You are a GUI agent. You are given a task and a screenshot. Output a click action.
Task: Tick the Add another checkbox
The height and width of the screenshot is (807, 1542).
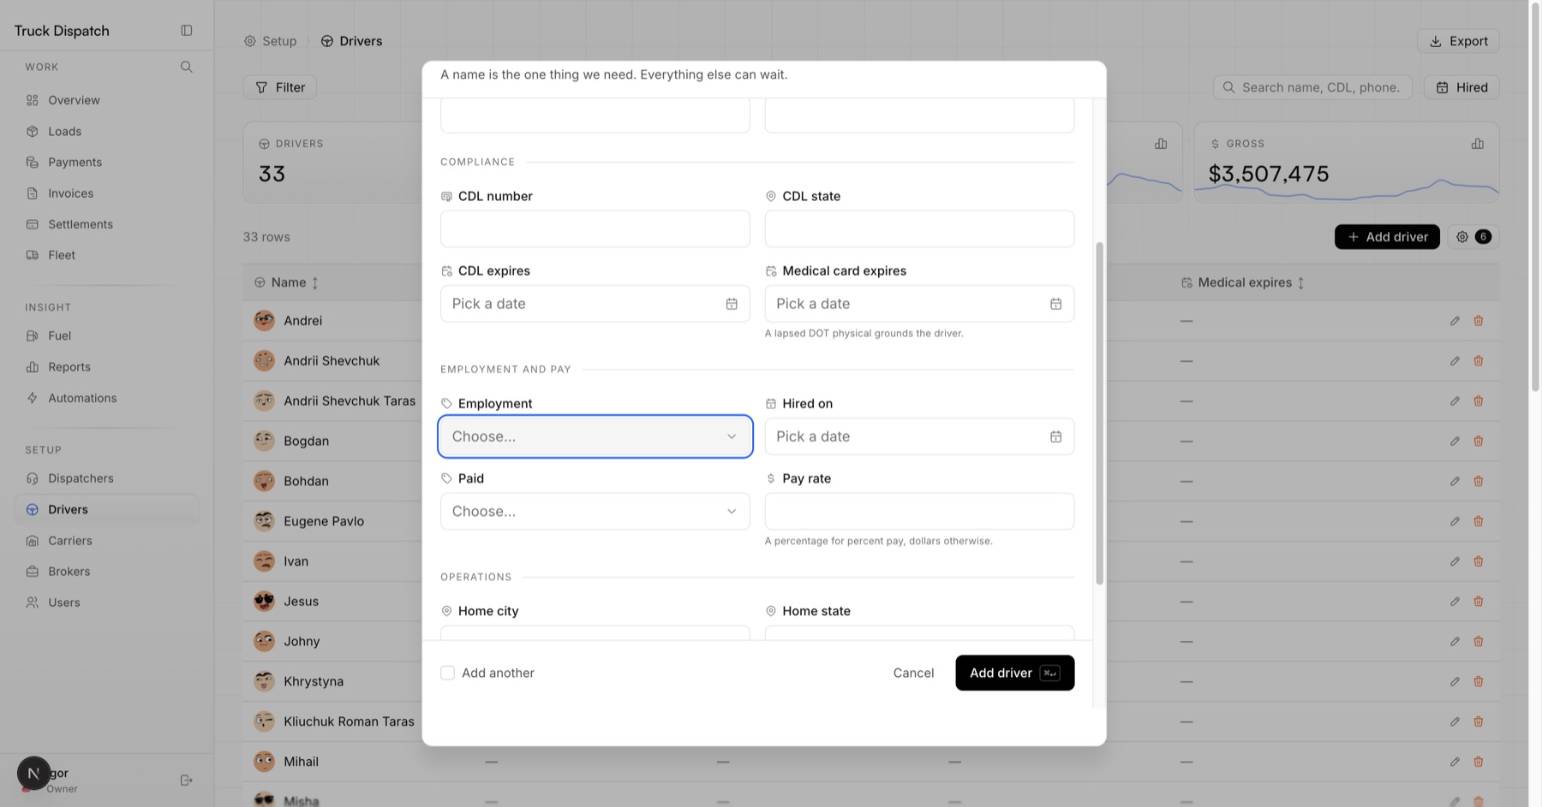tap(447, 673)
